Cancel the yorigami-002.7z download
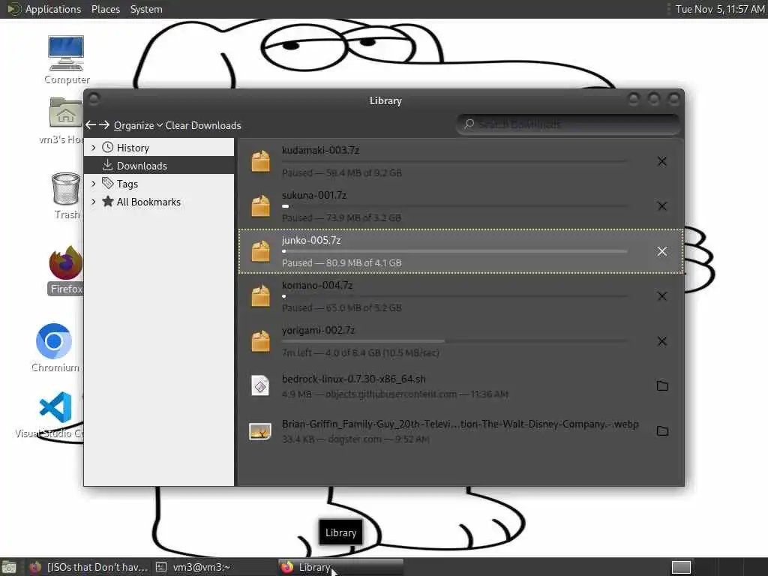Viewport: 768px width, 576px height. (661, 341)
